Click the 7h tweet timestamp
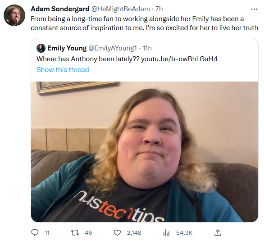The width and height of the screenshot is (264, 241). (159, 9)
